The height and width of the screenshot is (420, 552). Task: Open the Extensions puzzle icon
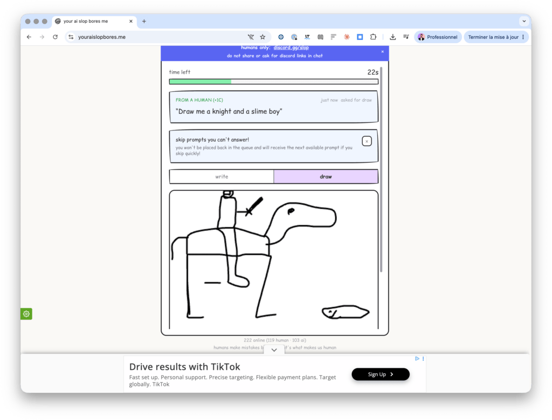[x=373, y=37]
